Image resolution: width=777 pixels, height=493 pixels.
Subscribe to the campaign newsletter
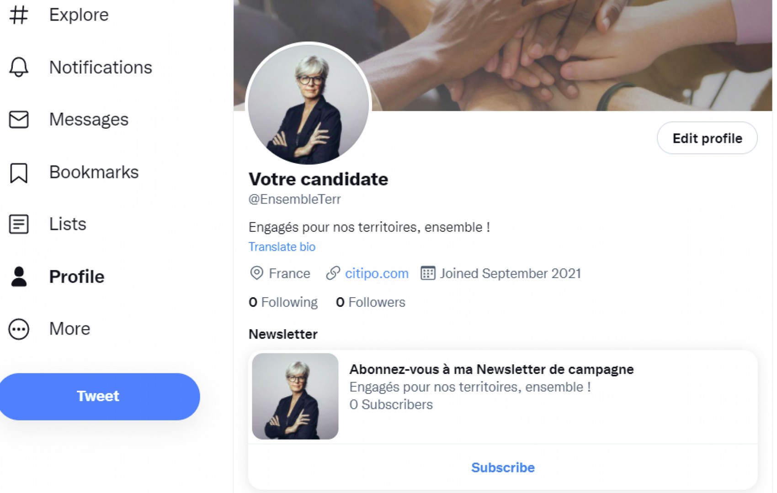point(503,467)
